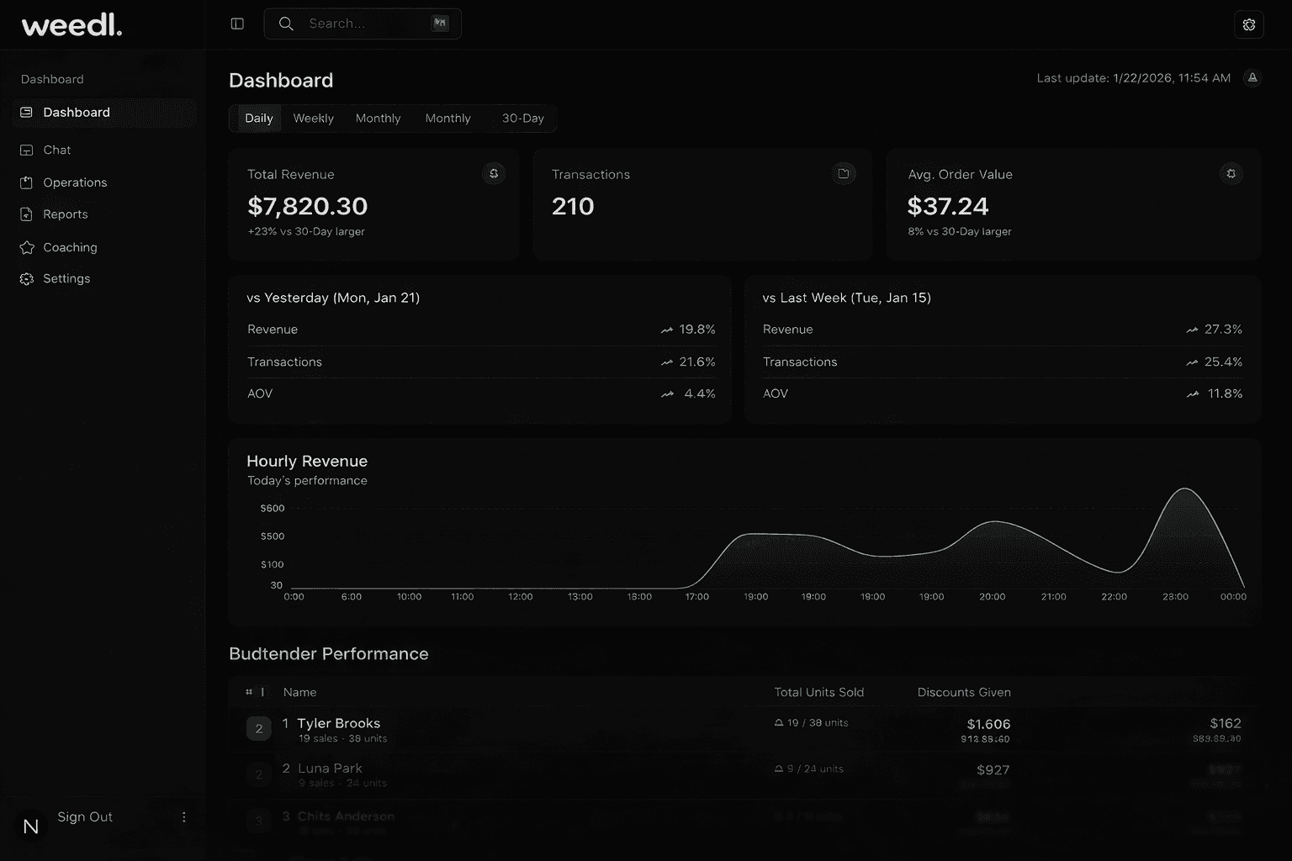Click the gear icon on Avg. Order Value card
Viewport: 1292px width, 861px height.
coord(1231,173)
